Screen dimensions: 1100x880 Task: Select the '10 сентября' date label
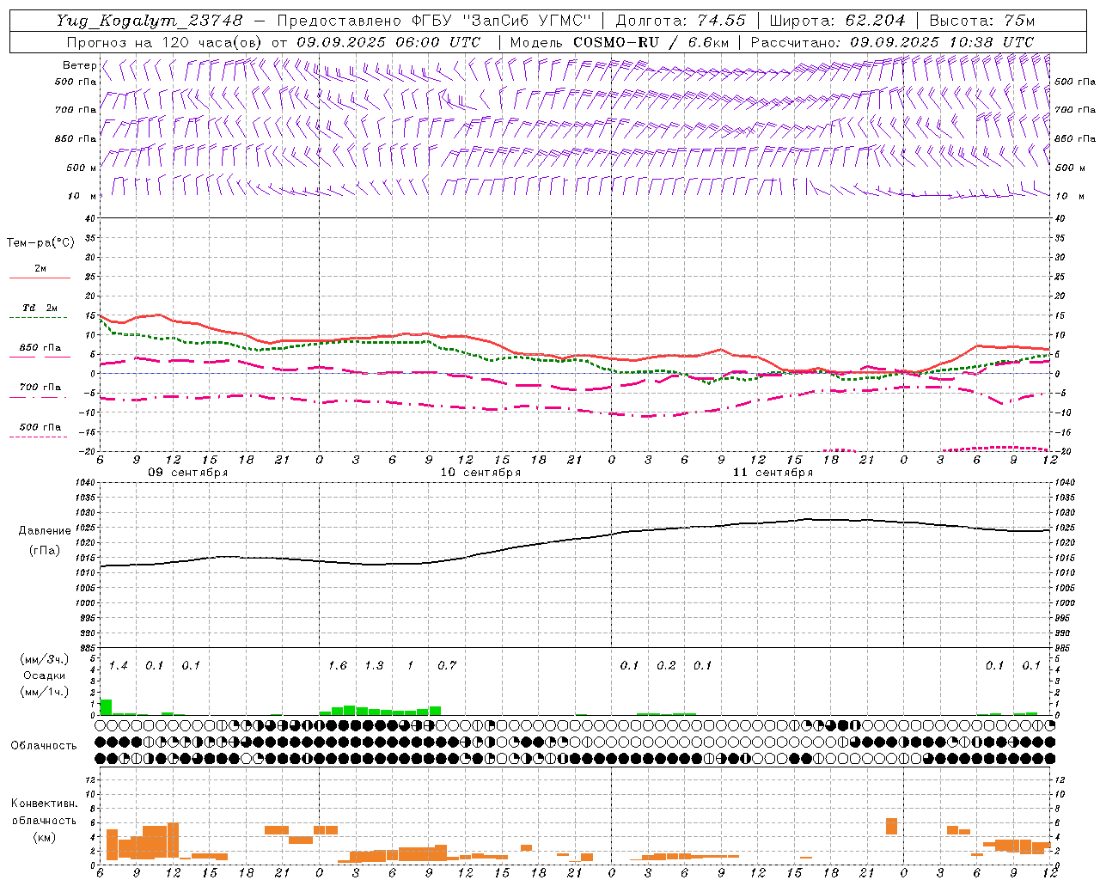point(480,473)
